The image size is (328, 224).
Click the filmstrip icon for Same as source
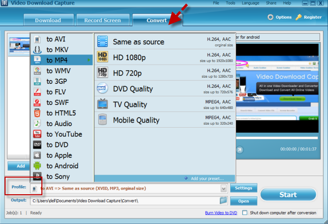[x=102, y=41]
